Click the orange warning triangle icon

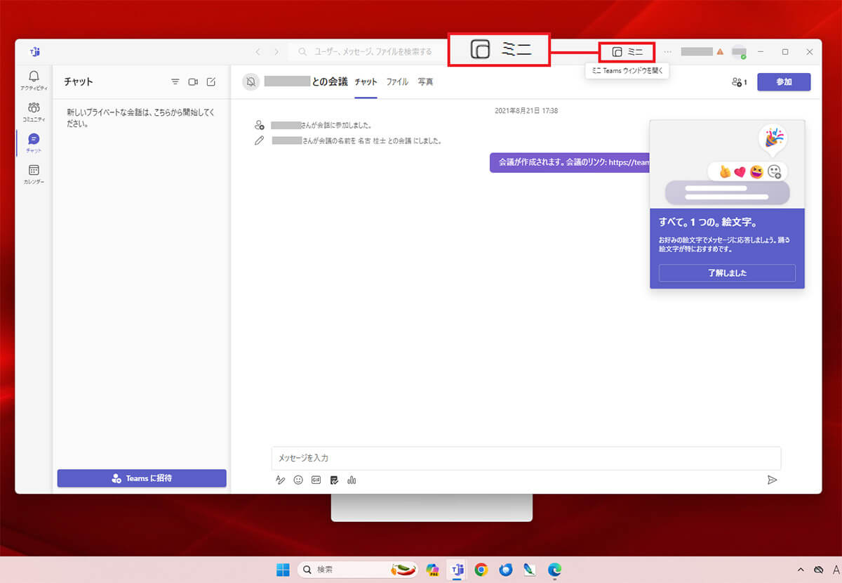[720, 52]
